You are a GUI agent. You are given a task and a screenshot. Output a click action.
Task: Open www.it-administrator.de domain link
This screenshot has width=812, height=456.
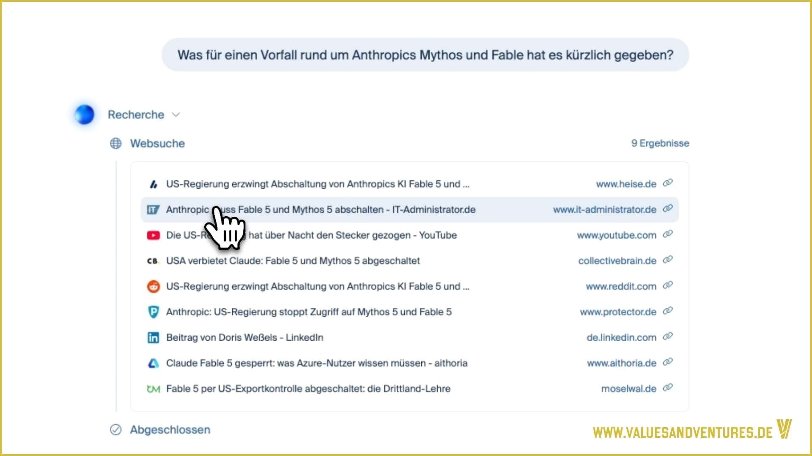(x=605, y=210)
